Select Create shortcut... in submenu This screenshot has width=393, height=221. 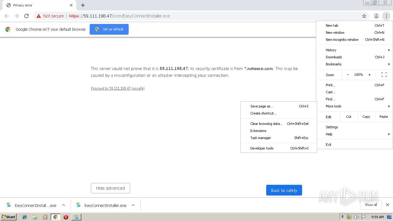279,113
